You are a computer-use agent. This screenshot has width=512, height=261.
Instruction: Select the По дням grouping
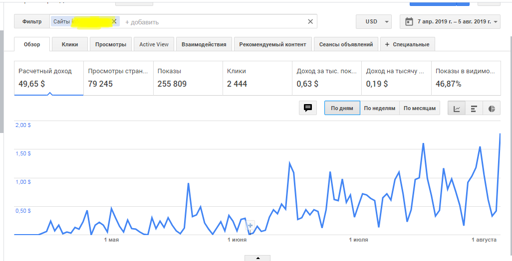342,108
